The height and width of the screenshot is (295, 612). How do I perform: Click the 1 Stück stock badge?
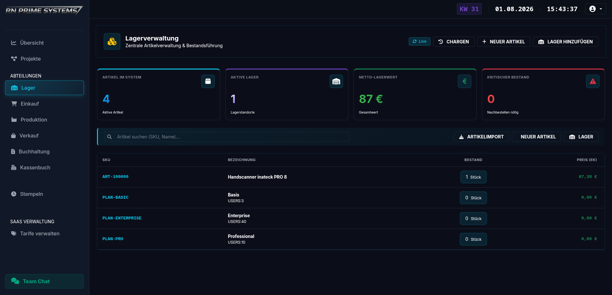[473, 177]
